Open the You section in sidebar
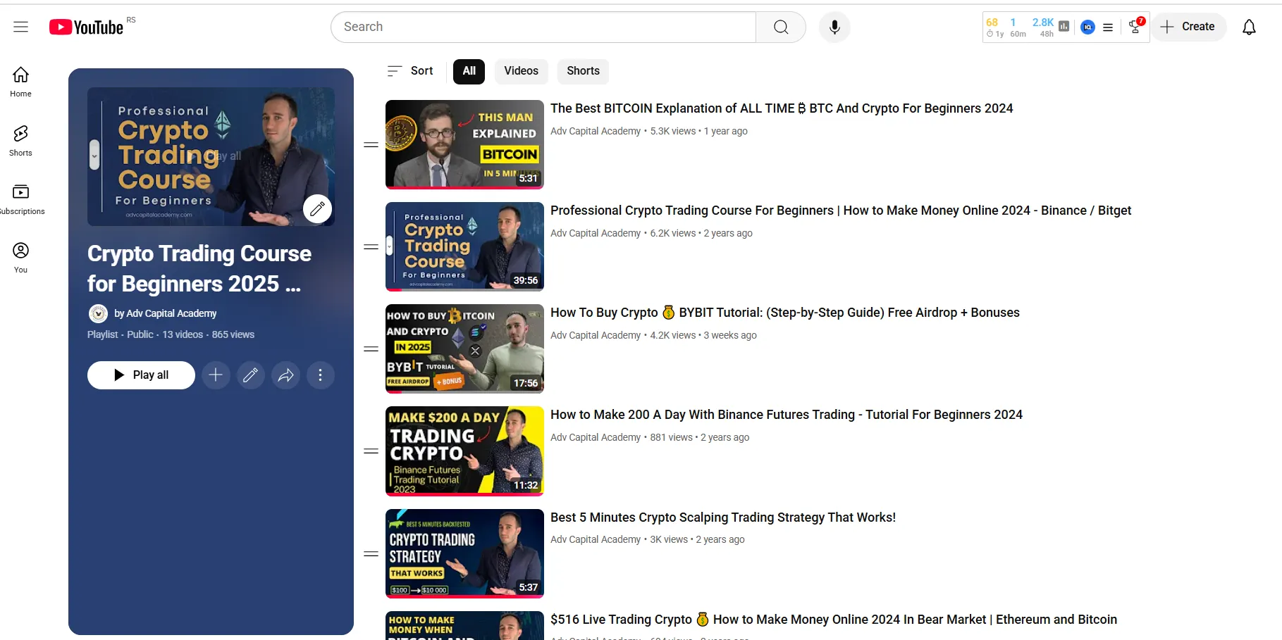The image size is (1282, 640). [21, 258]
